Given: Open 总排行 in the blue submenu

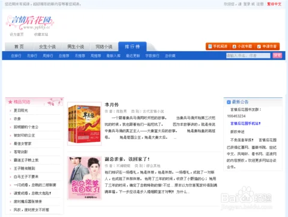Looking at the screenshot, I should click(x=16, y=56).
